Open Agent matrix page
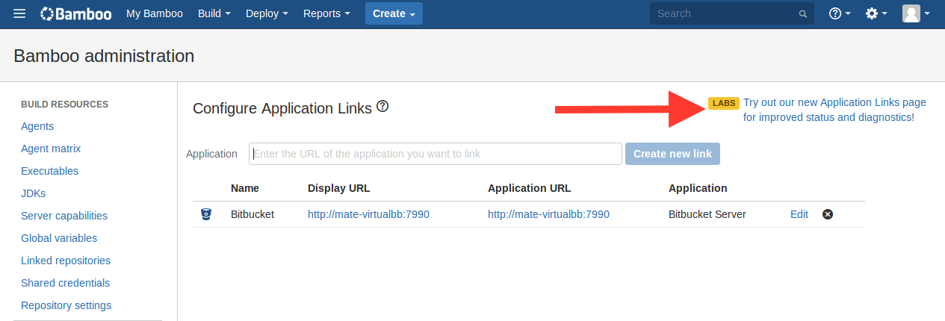Viewport: 945px width, 321px height. [51, 149]
